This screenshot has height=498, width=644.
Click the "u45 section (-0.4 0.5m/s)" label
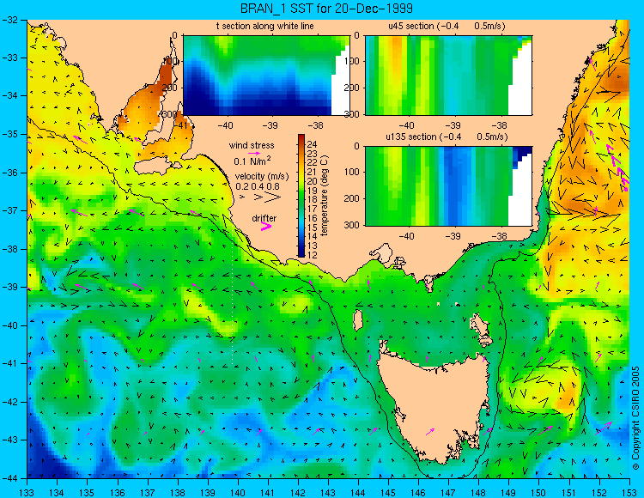(447, 27)
